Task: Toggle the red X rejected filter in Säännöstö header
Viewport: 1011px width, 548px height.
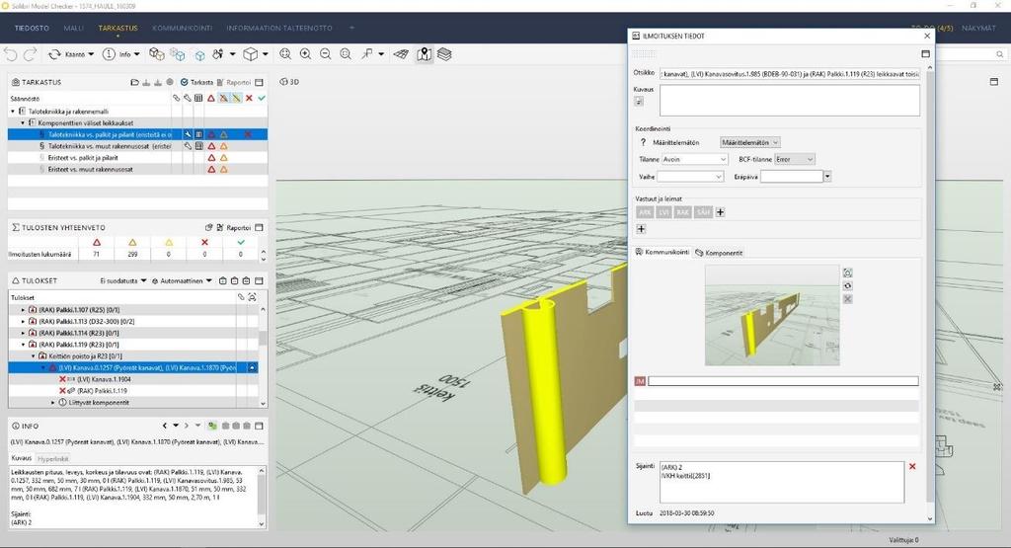Action: tap(249, 98)
